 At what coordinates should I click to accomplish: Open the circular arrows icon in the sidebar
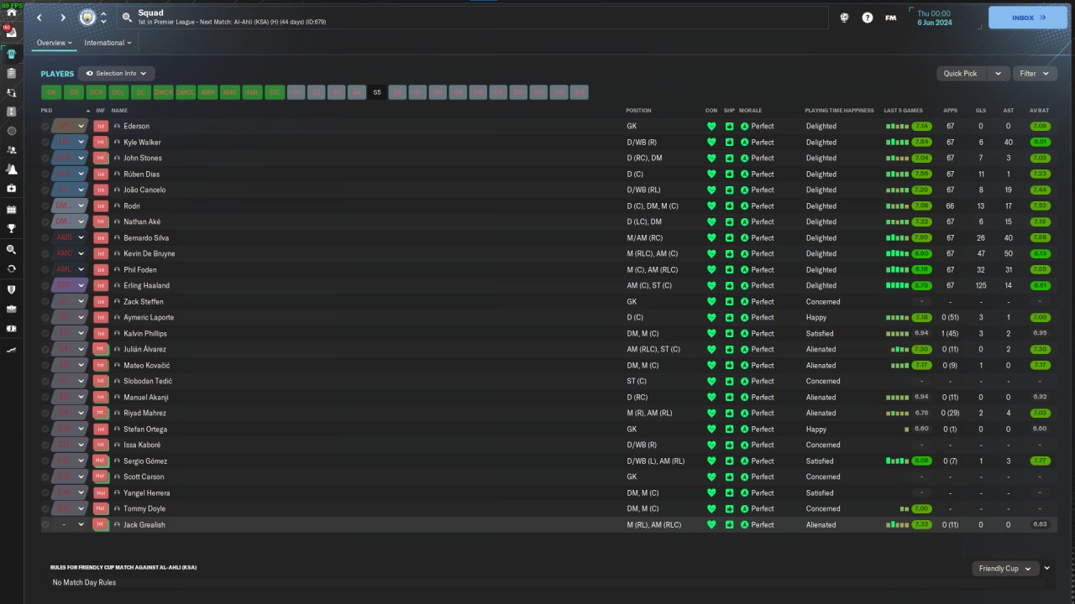pos(12,269)
